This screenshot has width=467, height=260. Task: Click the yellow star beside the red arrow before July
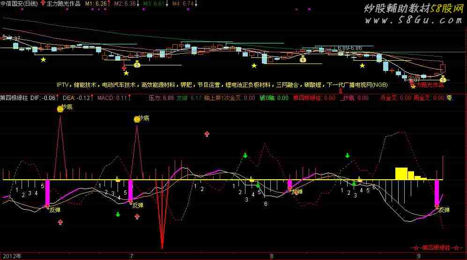click(126, 73)
